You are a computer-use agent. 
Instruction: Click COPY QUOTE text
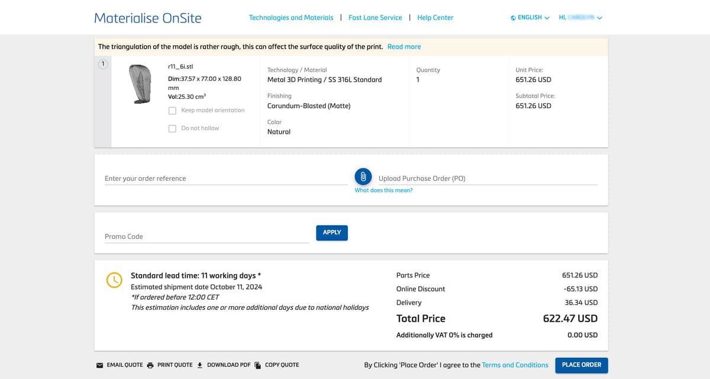282,365
